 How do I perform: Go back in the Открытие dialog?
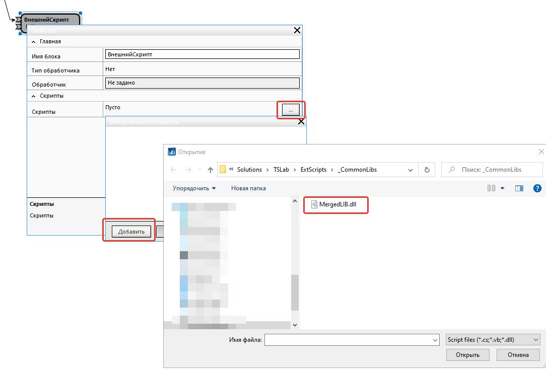pyautogui.click(x=173, y=170)
